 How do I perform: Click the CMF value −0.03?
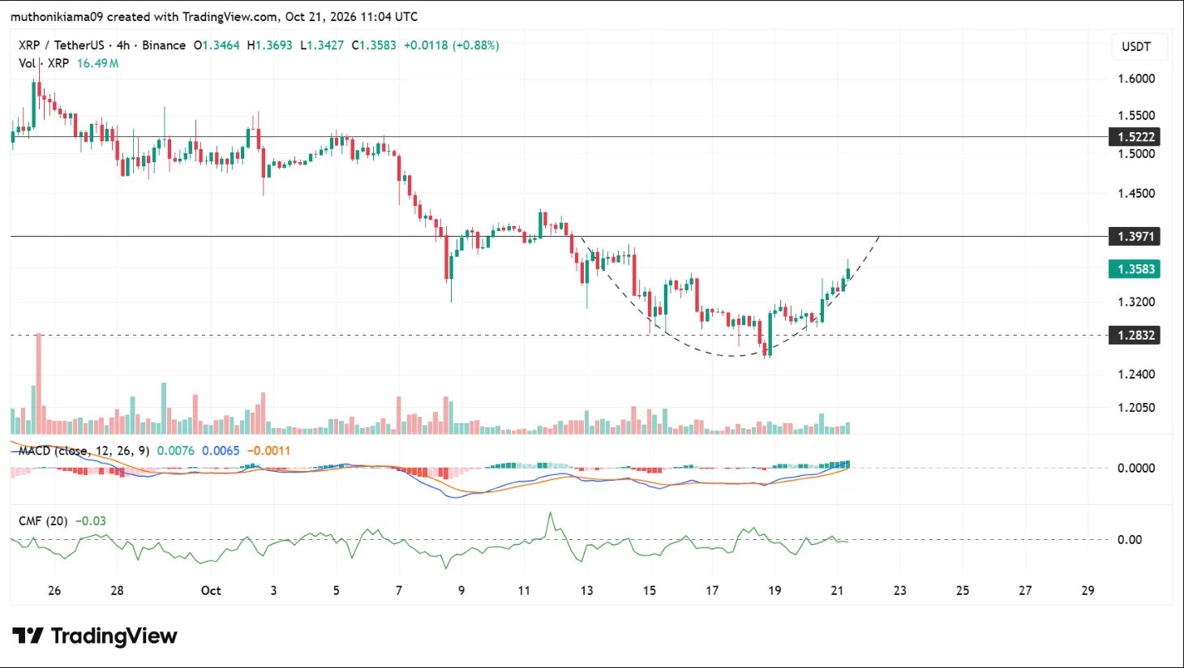click(x=91, y=521)
